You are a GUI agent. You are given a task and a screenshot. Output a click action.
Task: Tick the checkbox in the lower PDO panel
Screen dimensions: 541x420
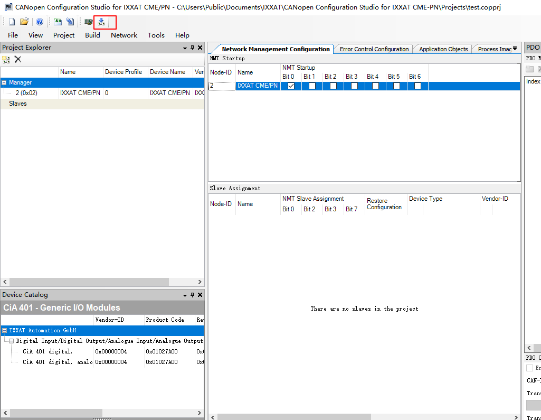[x=529, y=368]
